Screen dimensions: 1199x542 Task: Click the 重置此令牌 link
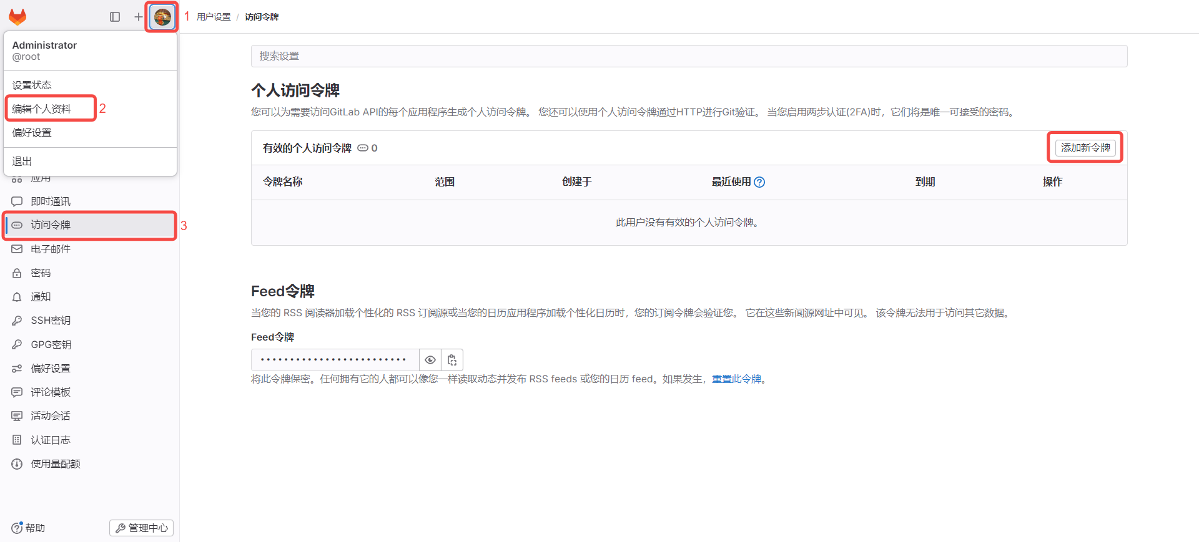tap(736, 379)
